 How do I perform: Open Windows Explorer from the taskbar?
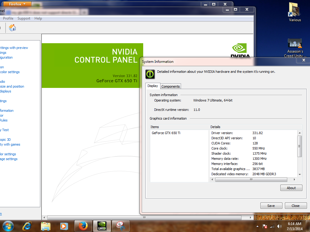click(x=46, y=226)
